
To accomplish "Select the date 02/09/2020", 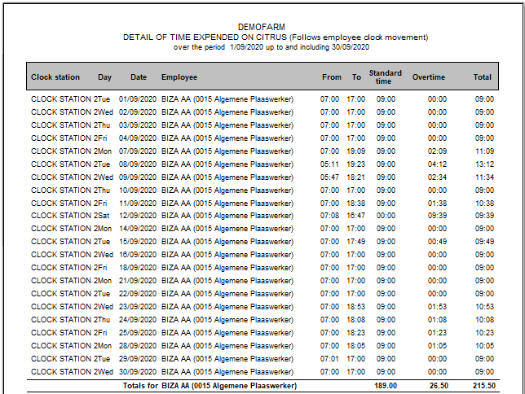I will pos(138,112).
